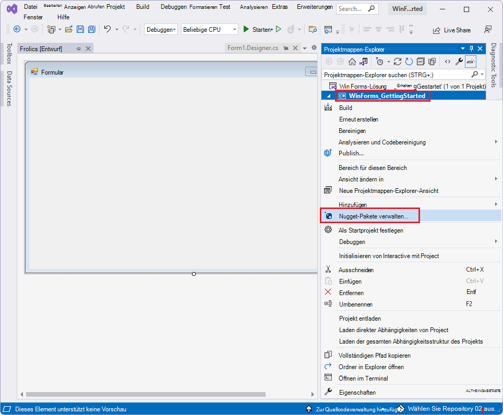This screenshot has height=415, width=503.
Task: Switch to the Form1.Designer.cs tab
Action: tap(253, 46)
